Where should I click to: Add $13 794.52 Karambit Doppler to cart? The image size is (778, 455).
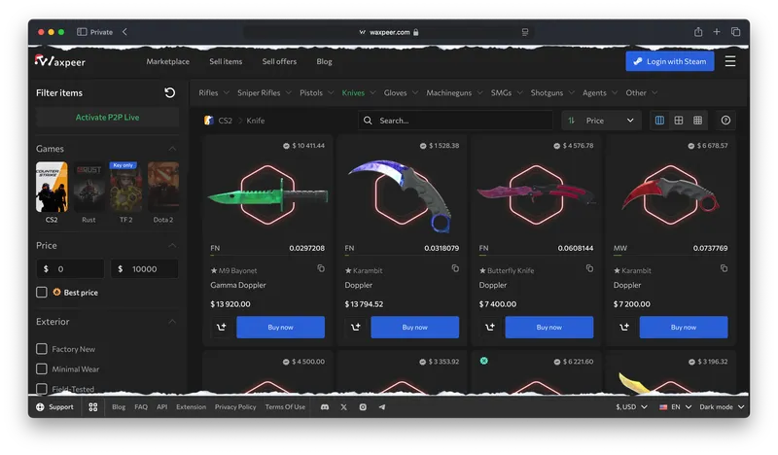pyautogui.click(x=356, y=327)
